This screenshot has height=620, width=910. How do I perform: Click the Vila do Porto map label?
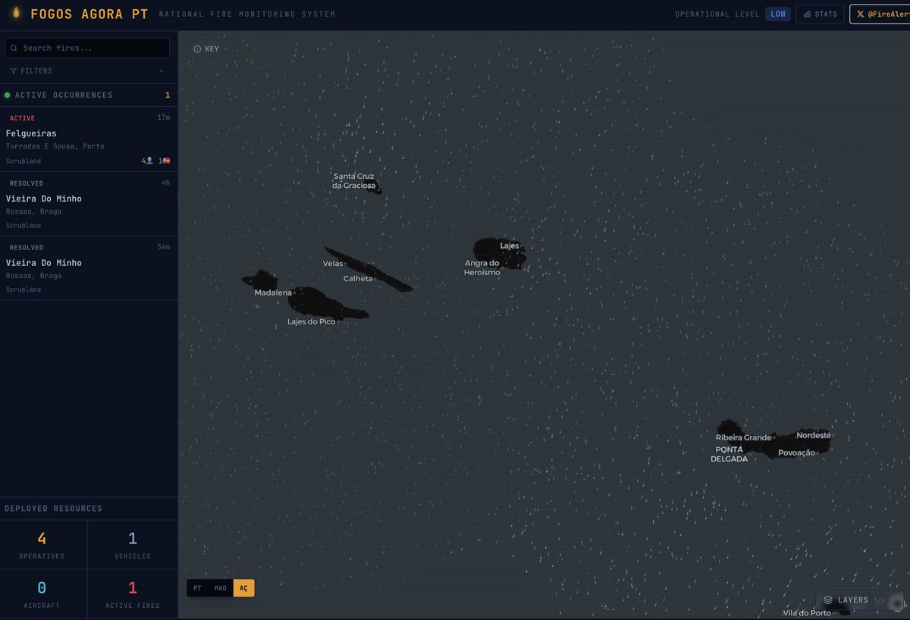point(807,612)
